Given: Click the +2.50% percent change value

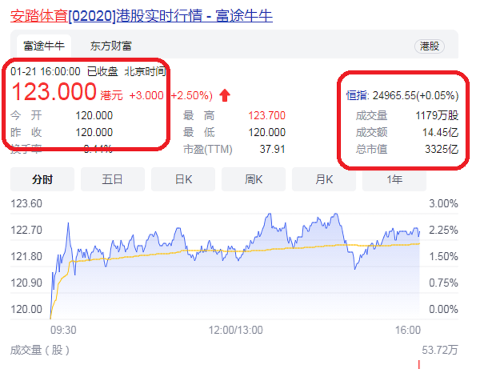Looking at the screenshot, I should coord(191,95).
